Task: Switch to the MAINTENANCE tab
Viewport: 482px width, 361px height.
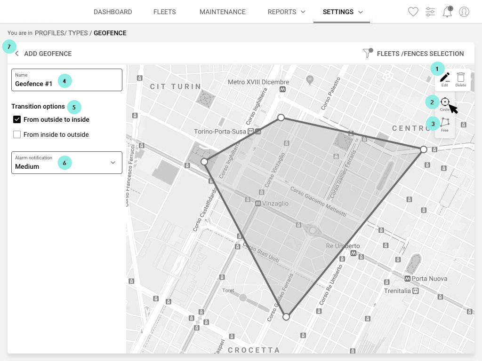Action: tap(223, 12)
